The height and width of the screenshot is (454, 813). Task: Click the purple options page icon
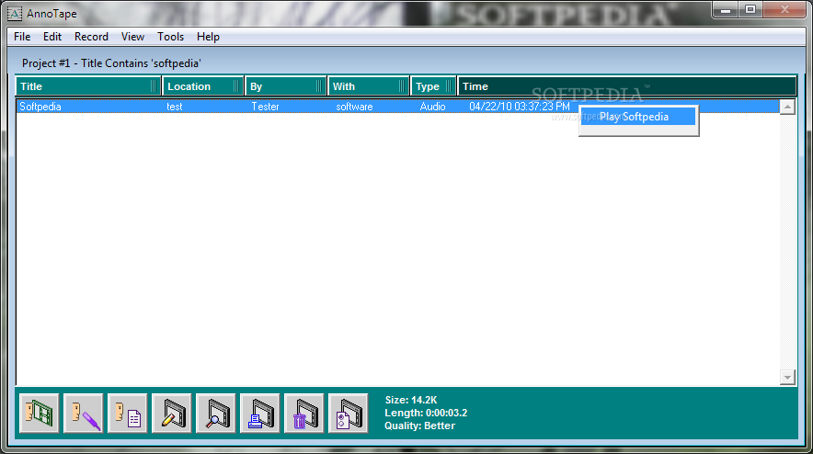(x=348, y=413)
